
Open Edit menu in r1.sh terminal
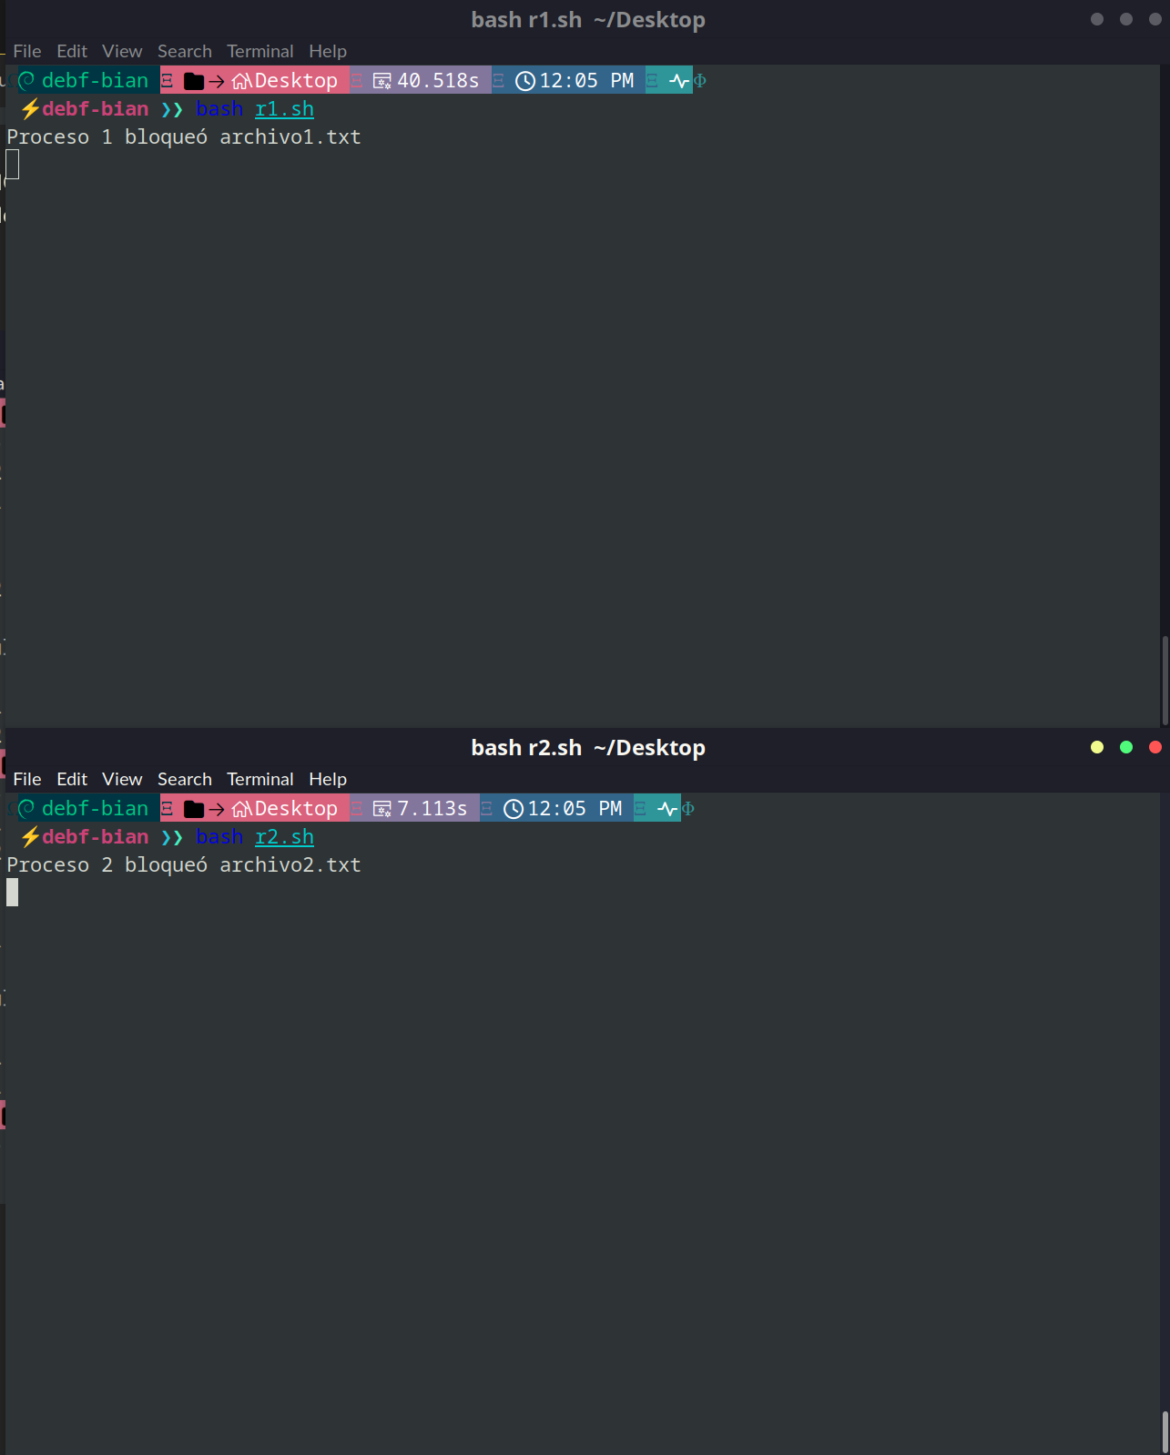click(71, 52)
